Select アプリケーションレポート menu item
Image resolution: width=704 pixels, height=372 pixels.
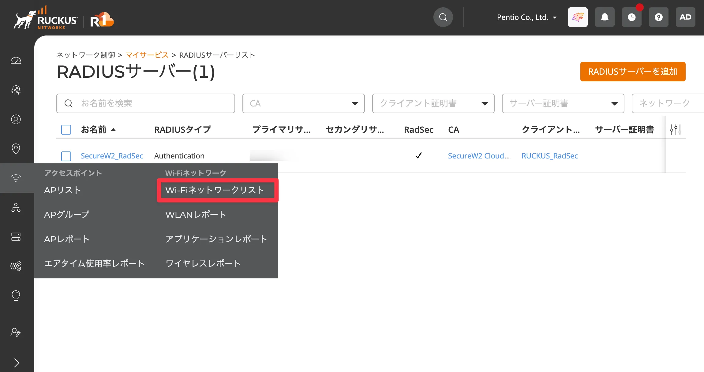coord(216,239)
